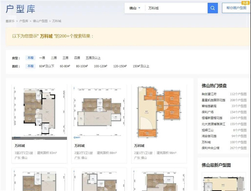Filter room type by 四居
251x191 pixels.
click(77, 58)
